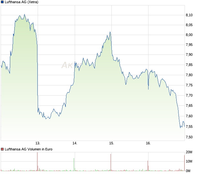Click the 8,05 price axis label
The height and width of the screenshot is (174, 198).
(189, 25)
